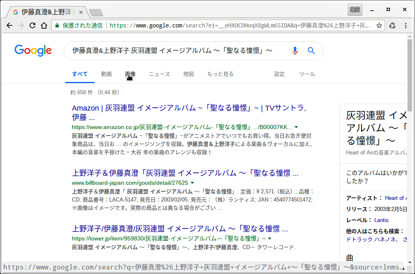Click the 約 658 件 result count text
The image size is (415, 274).
(81, 92)
